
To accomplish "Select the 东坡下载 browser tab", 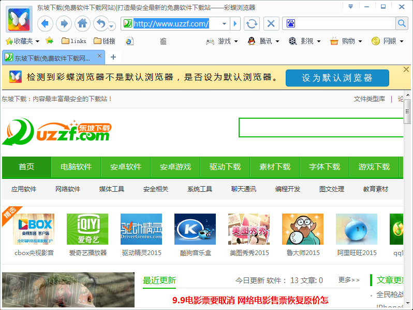I will (x=52, y=58).
